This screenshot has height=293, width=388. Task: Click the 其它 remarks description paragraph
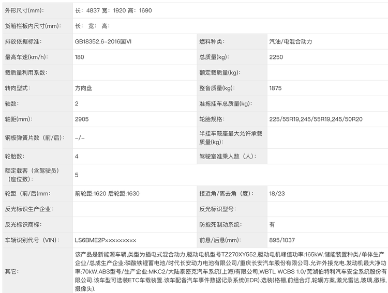pyautogui.click(x=230, y=271)
